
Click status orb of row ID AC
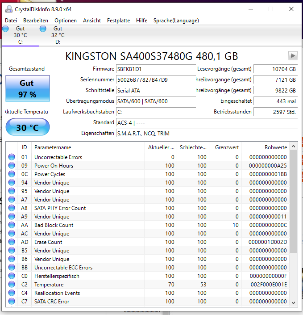click(12, 233)
